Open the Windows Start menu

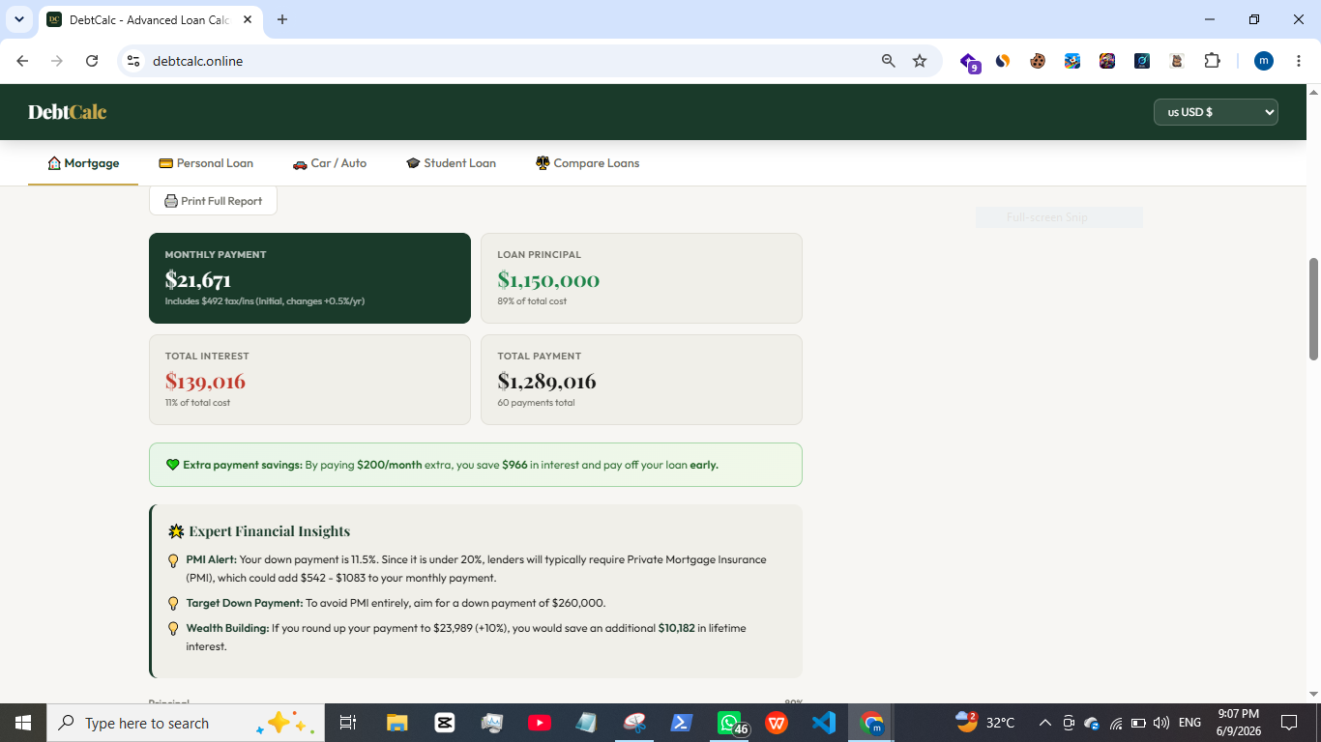tap(23, 723)
